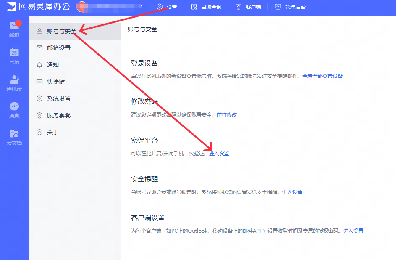Image resolution: width=396 pixels, height=260 pixels.
Task: Open Cloud Docs (云文档) in the sidebar
Action: 14,137
